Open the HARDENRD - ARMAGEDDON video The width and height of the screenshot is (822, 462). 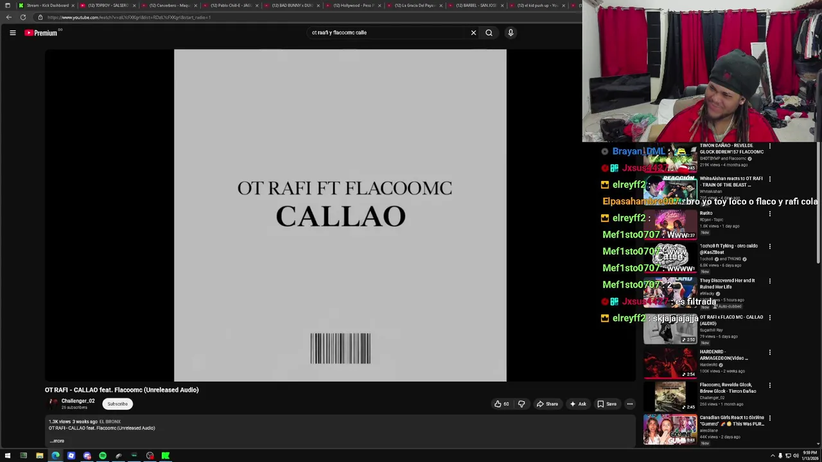[x=724, y=355]
